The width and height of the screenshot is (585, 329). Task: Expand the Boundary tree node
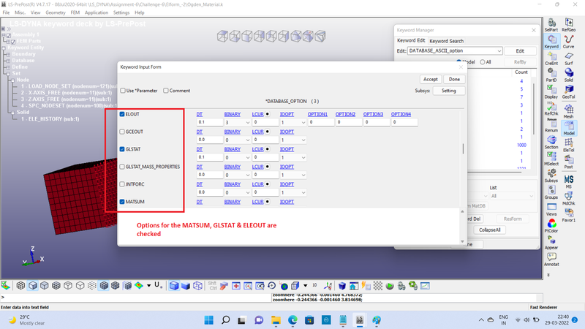(8, 54)
